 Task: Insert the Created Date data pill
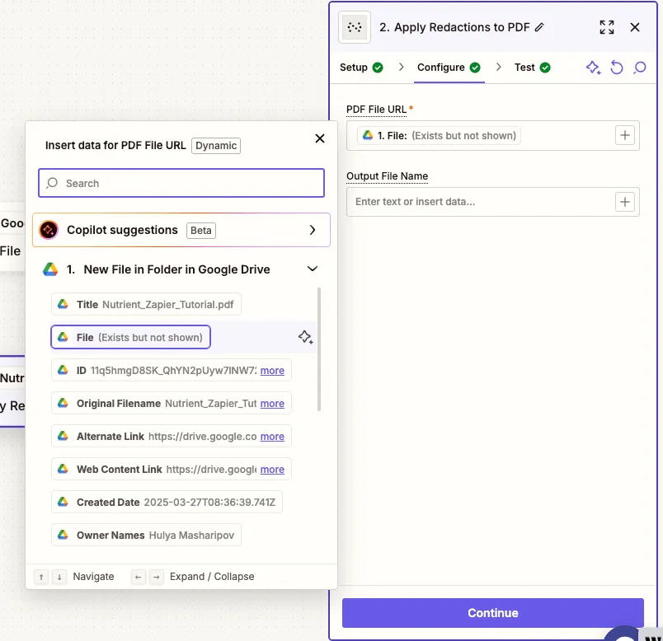(x=167, y=502)
